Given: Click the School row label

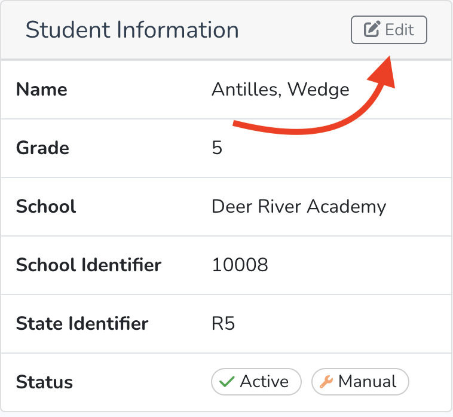Looking at the screenshot, I should coord(46,207).
